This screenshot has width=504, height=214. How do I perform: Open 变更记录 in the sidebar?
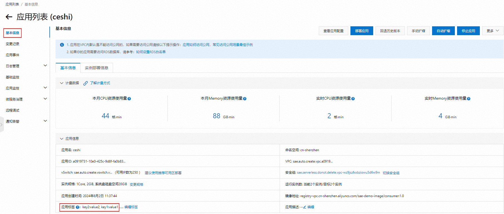click(x=12, y=44)
